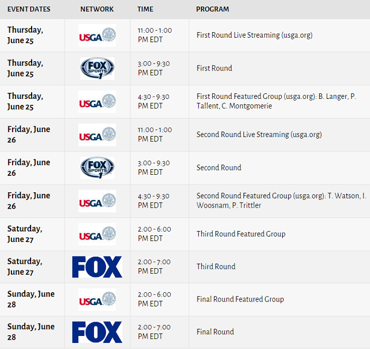Click USGA logo for Second Round Live Streaming
This screenshot has width=370, height=349.
[97, 135]
